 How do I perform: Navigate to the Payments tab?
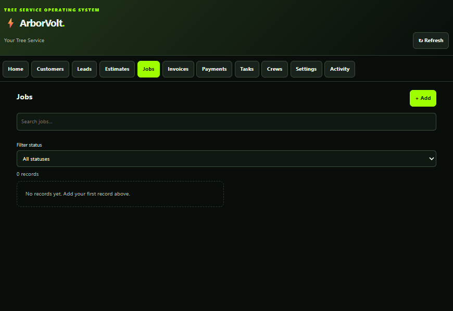tap(214, 69)
